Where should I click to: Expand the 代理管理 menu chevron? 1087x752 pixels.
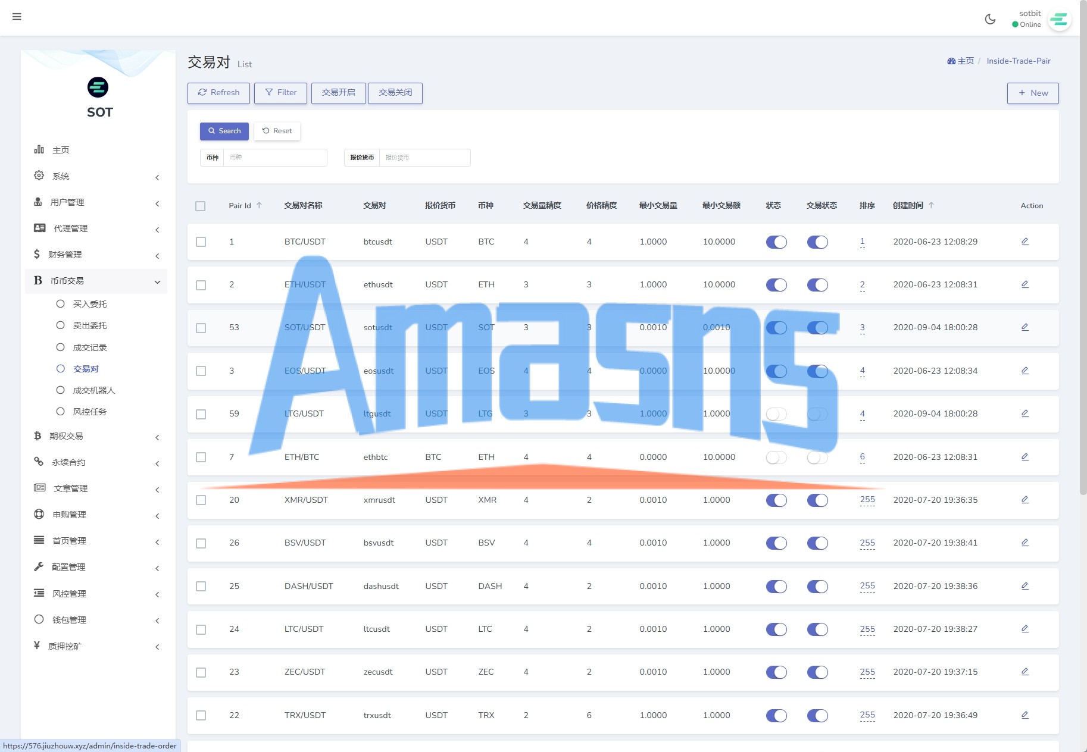(x=157, y=230)
